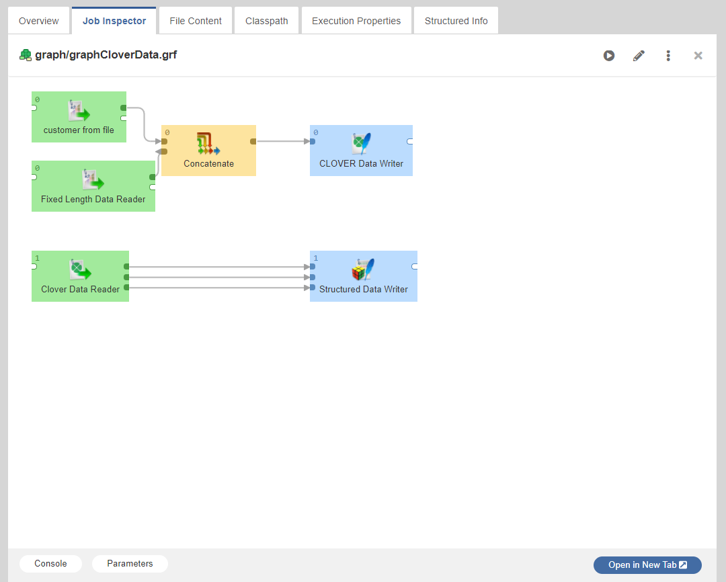The image size is (726, 582).
Task: Open the three-dot more options menu
Action: (x=668, y=56)
